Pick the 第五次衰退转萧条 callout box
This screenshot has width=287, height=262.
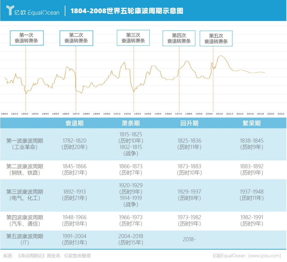point(216,38)
